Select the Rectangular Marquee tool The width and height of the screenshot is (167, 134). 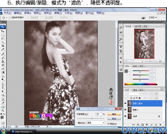coord(3,35)
